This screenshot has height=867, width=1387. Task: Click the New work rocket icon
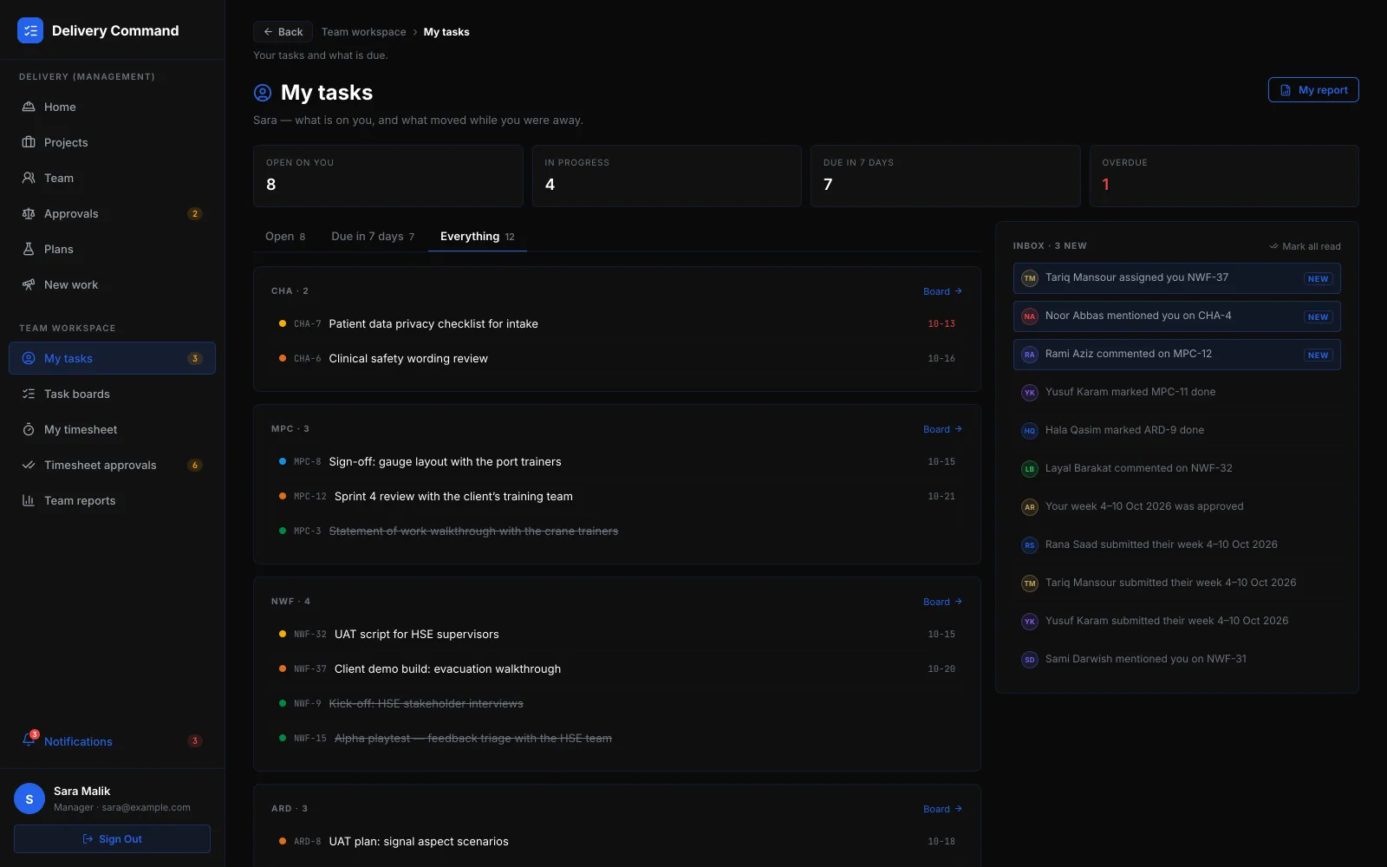click(x=29, y=284)
